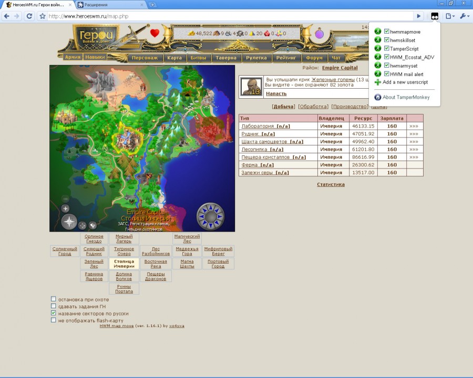Open the Железные големы creature link
Image resolution: width=473 pixels, height=378 pixels.
[x=333, y=80]
